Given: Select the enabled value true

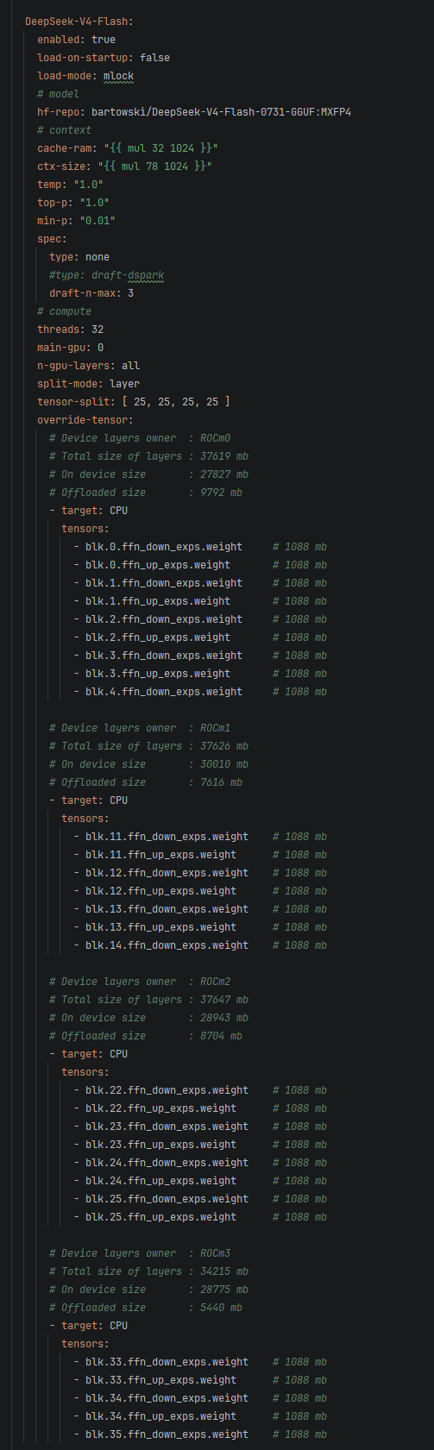Looking at the screenshot, I should point(104,40).
